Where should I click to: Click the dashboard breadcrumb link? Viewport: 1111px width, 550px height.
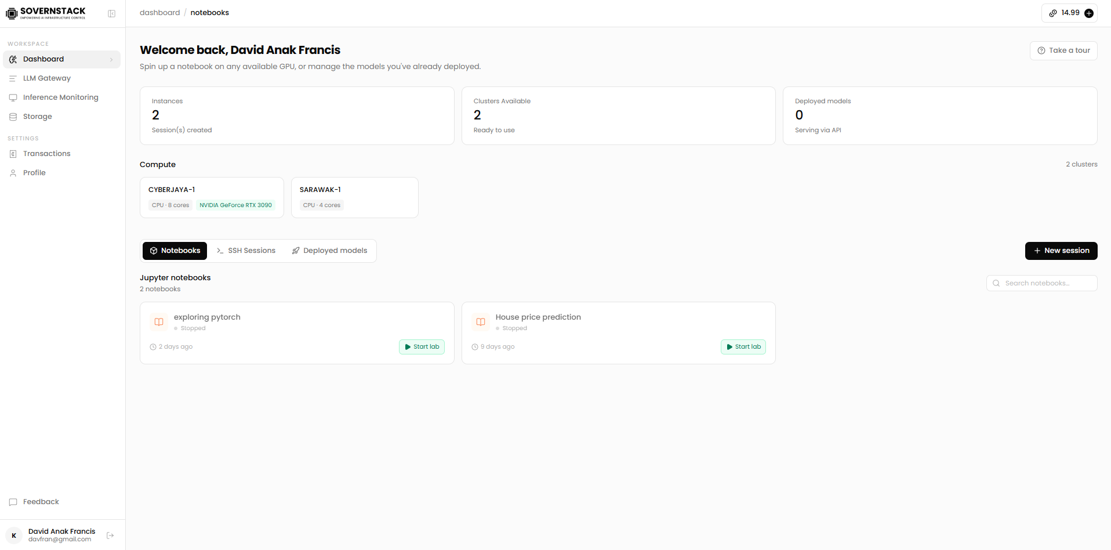159,13
